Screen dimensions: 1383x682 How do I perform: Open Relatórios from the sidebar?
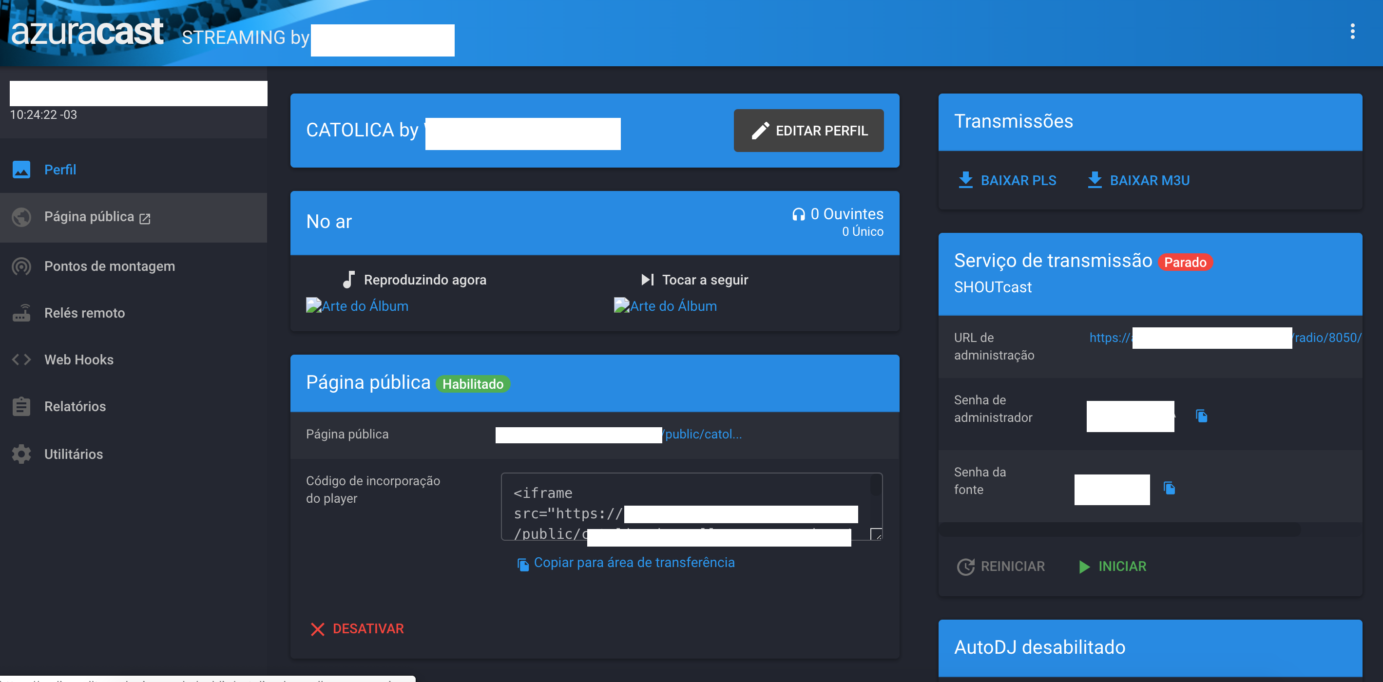pyautogui.click(x=75, y=406)
